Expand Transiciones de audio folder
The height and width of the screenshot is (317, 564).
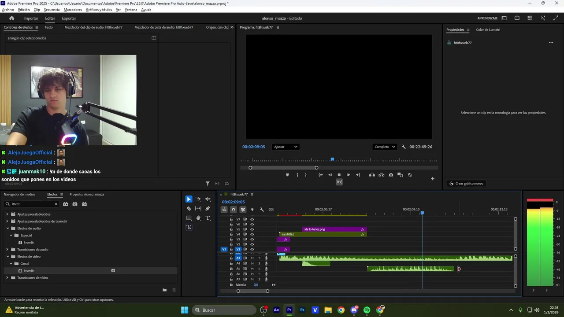click(x=7, y=250)
